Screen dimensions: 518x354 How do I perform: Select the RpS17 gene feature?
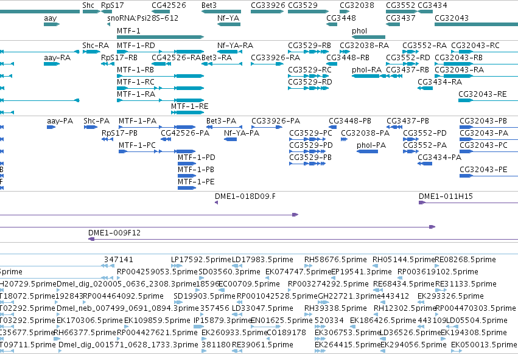107,12
